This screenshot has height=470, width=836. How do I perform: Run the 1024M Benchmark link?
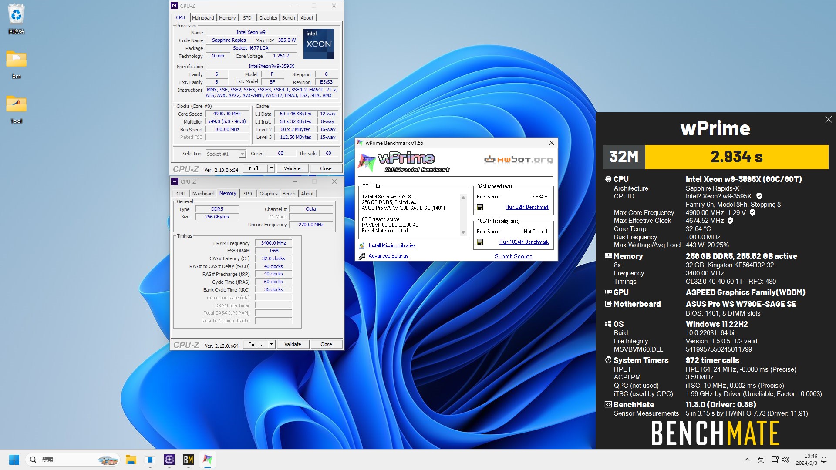[x=524, y=242]
